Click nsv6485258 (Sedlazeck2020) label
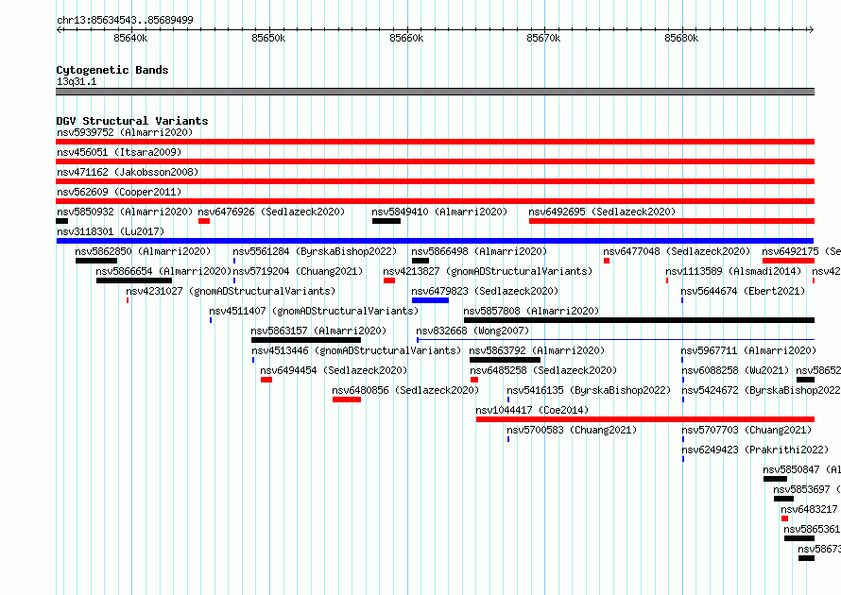Viewport: 841px width, 595px height. [543, 370]
